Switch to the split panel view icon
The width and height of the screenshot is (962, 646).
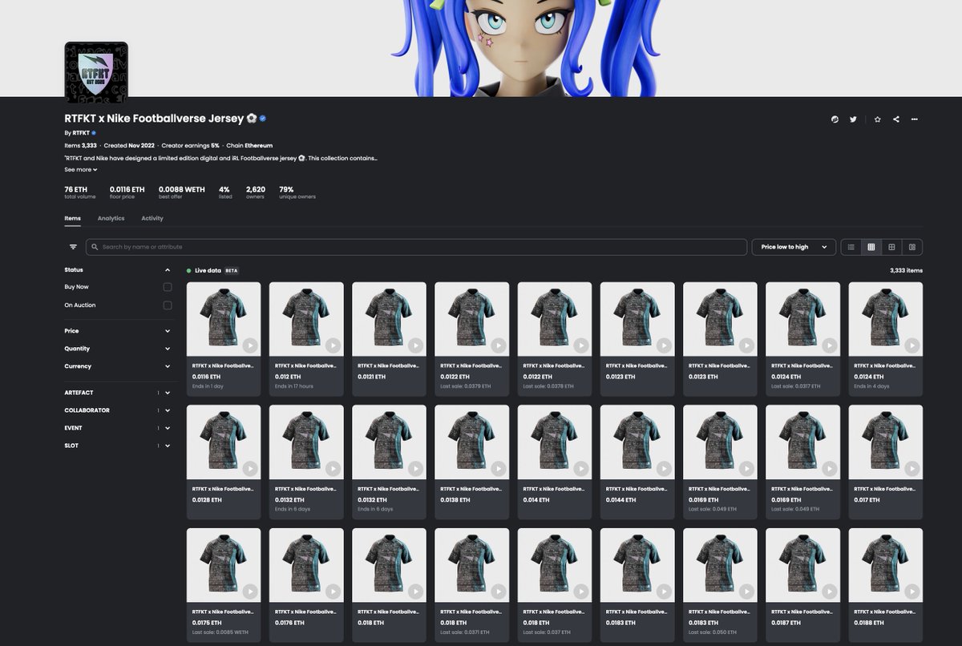pyautogui.click(x=912, y=247)
